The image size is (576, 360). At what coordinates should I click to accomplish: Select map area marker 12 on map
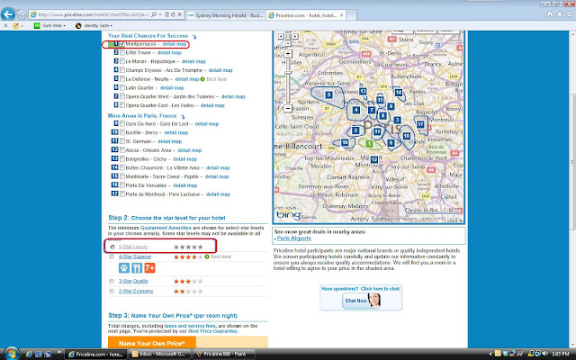point(374,159)
